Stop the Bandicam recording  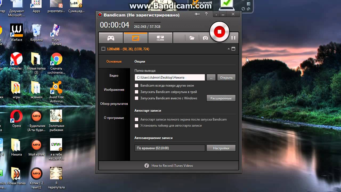(x=219, y=32)
